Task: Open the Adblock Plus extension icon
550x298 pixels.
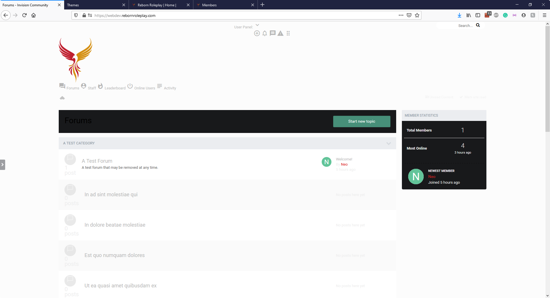Action: (x=496, y=15)
